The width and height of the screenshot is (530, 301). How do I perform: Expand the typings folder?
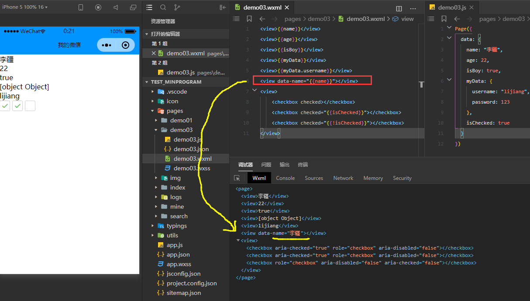click(x=152, y=226)
